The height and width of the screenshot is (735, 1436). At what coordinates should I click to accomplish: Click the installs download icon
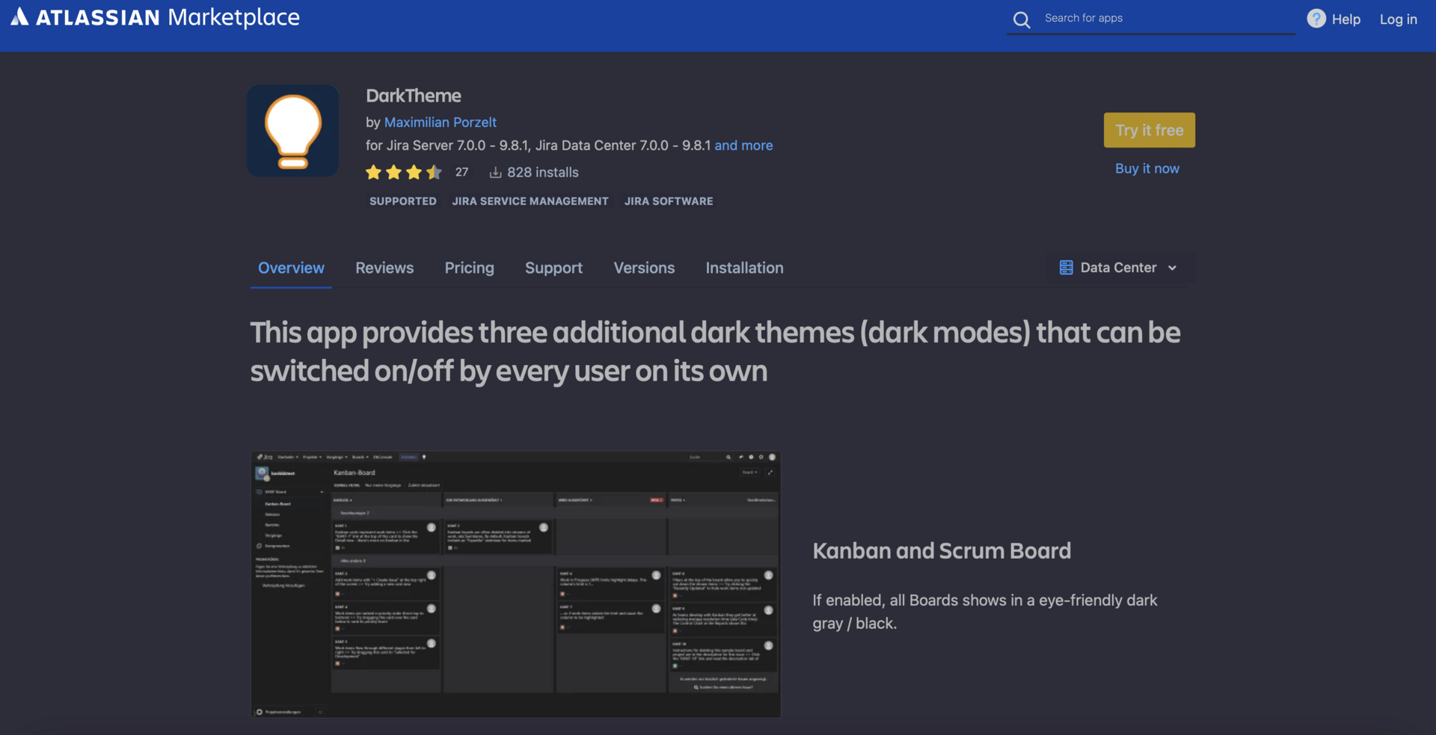[x=495, y=173]
